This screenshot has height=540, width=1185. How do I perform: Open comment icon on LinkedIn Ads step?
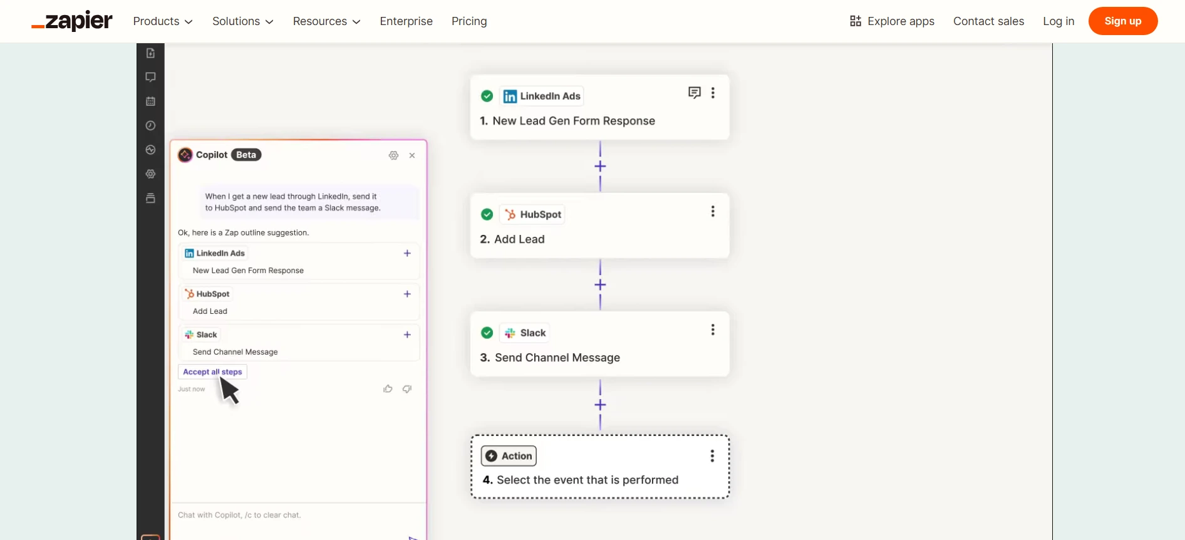coord(694,93)
